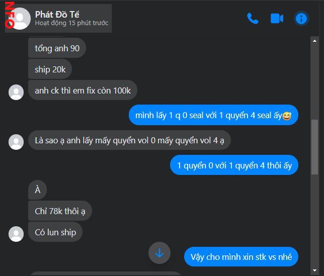Click the scrollbar up arrow
The height and width of the screenshot is (276, 324).
click(314, 41)
